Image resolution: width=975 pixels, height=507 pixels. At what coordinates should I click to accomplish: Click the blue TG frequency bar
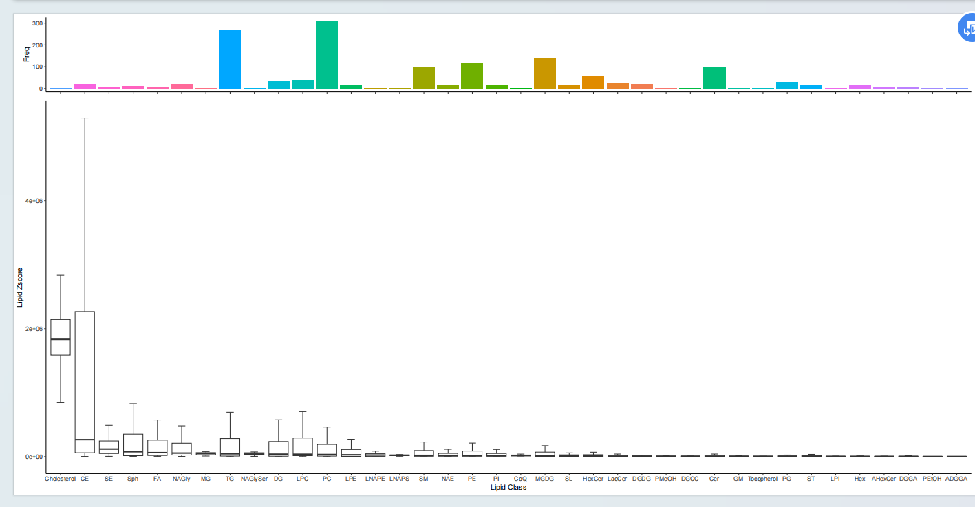tap(230, 60)
